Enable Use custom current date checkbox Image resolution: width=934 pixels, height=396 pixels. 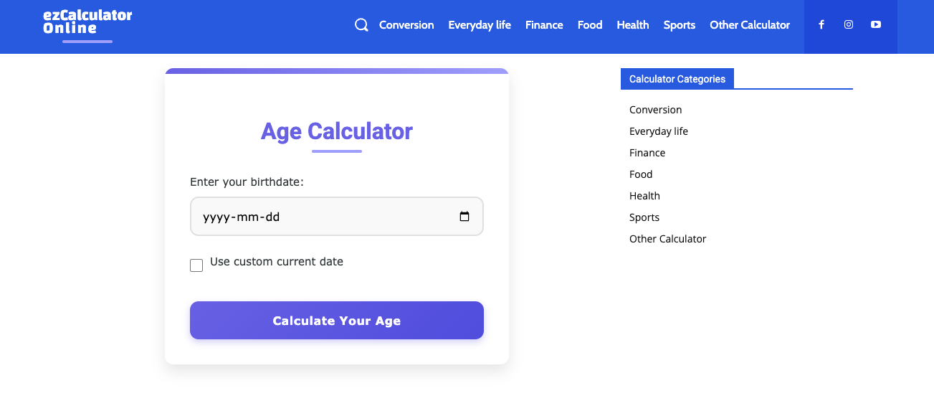coord(196,265)
